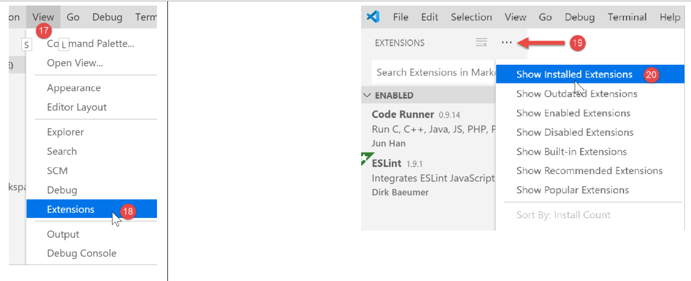Select Show Enabled Extensions option

573,113
